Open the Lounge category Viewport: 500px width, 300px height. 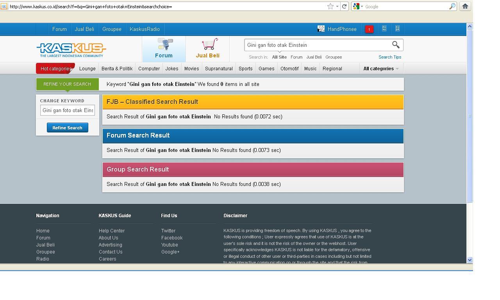coord(87,69)
